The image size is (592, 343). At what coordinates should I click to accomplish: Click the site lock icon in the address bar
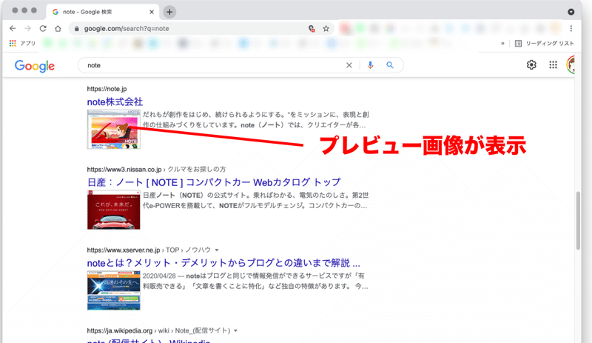click(x=77, y=28)
